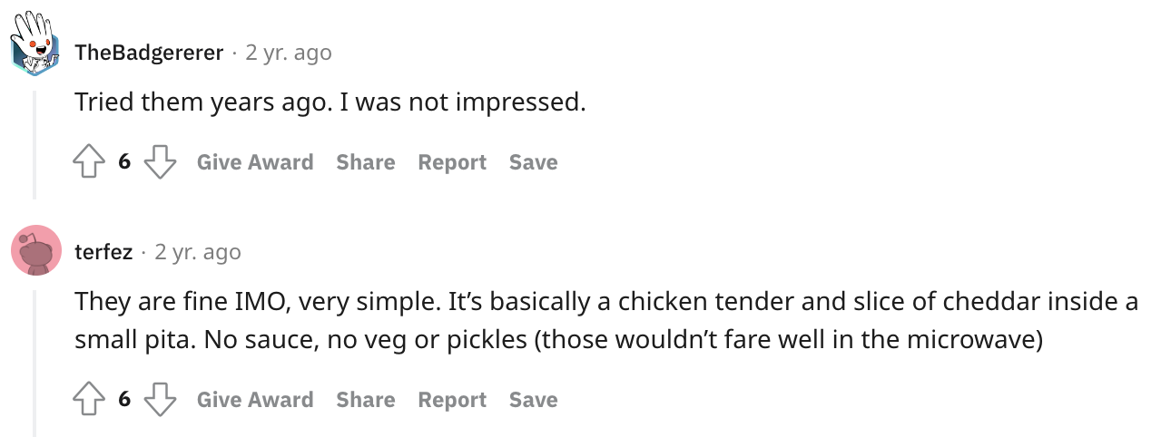Click terfez's "2 yr. ago" timestamp
The image size is (1171, 437).
[x=198, y=251]
